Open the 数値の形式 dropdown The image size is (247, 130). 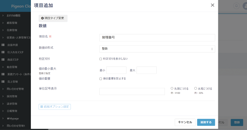(157, 49)
